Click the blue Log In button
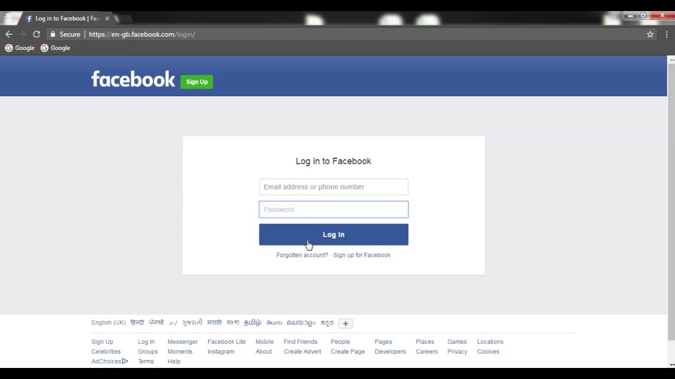 point(333,235)
